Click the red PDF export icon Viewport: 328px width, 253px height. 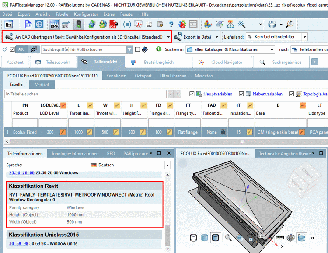(114, 25)
